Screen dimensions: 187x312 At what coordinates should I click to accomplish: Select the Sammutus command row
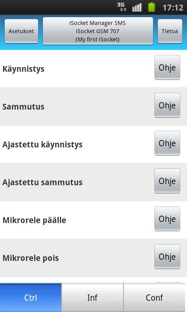click(93, 106)
